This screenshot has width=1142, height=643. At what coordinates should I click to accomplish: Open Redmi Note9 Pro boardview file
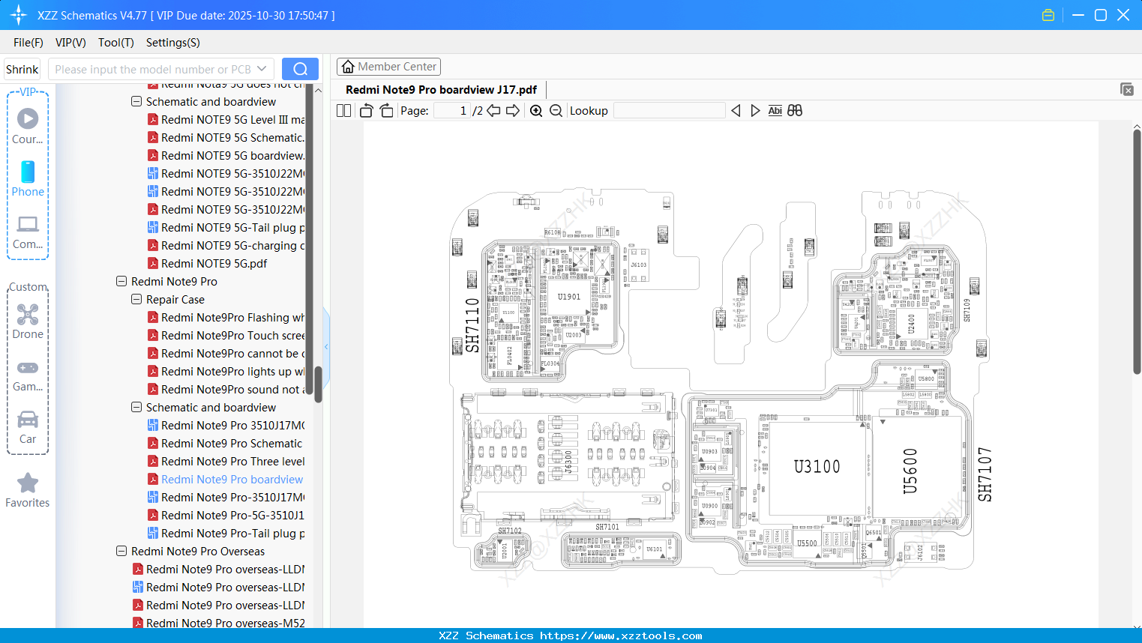[x=226, y=480]
